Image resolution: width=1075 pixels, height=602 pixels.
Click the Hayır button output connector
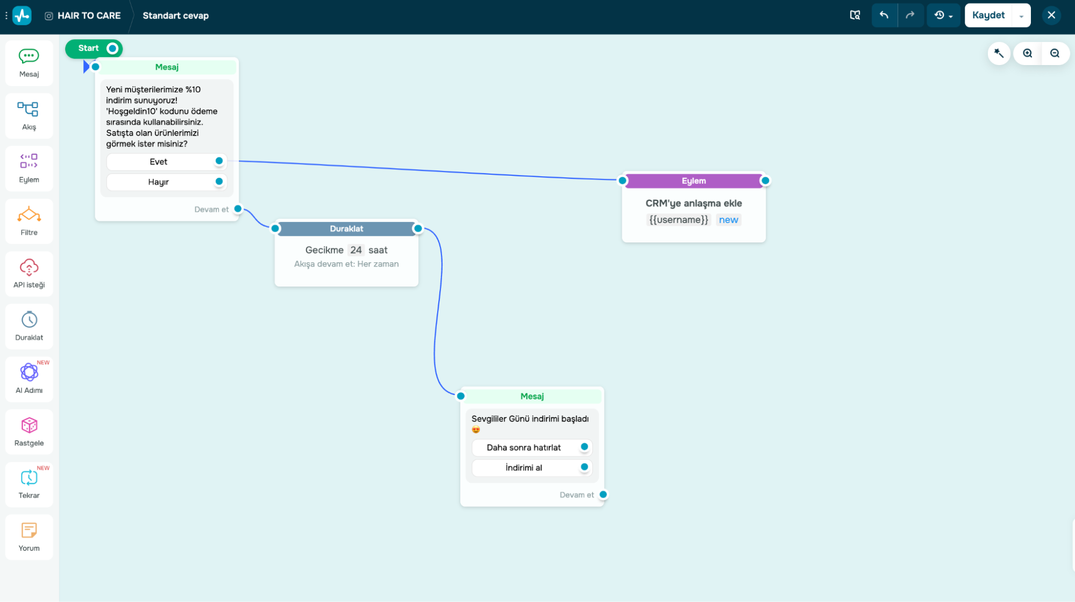(219, 182)
